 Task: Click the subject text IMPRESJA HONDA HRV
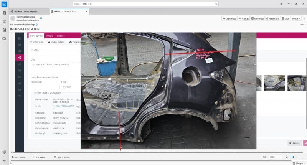coord(25,29)
